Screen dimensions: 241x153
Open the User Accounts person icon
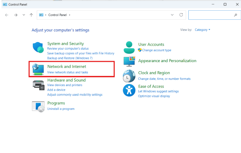point(129,48)
